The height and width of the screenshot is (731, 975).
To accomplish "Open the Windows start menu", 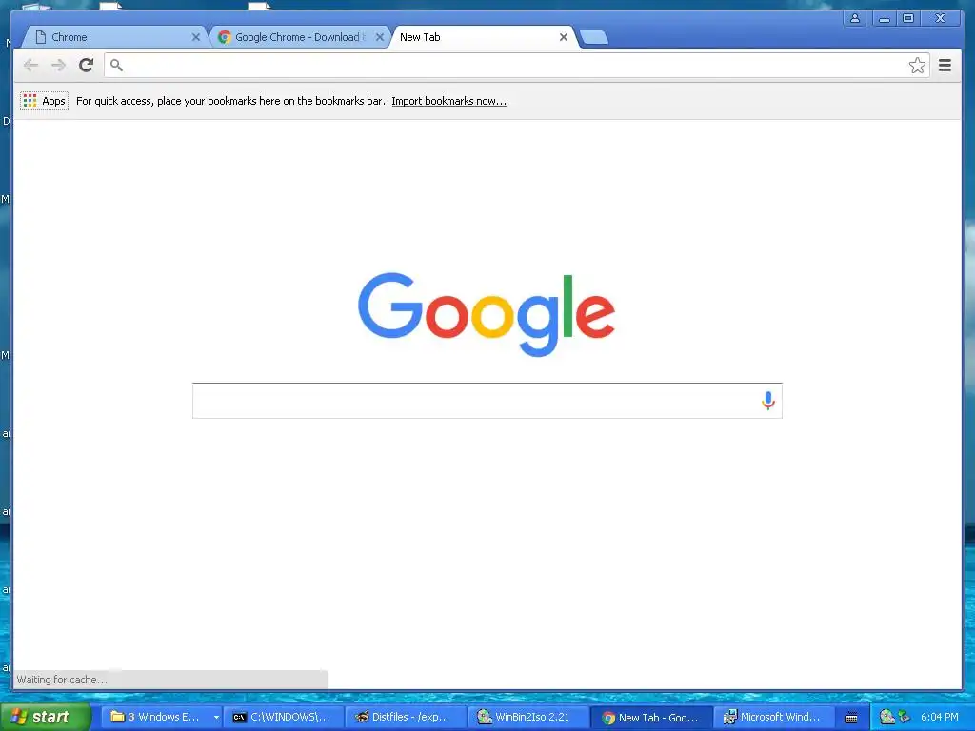I will (x=46, y=717).
